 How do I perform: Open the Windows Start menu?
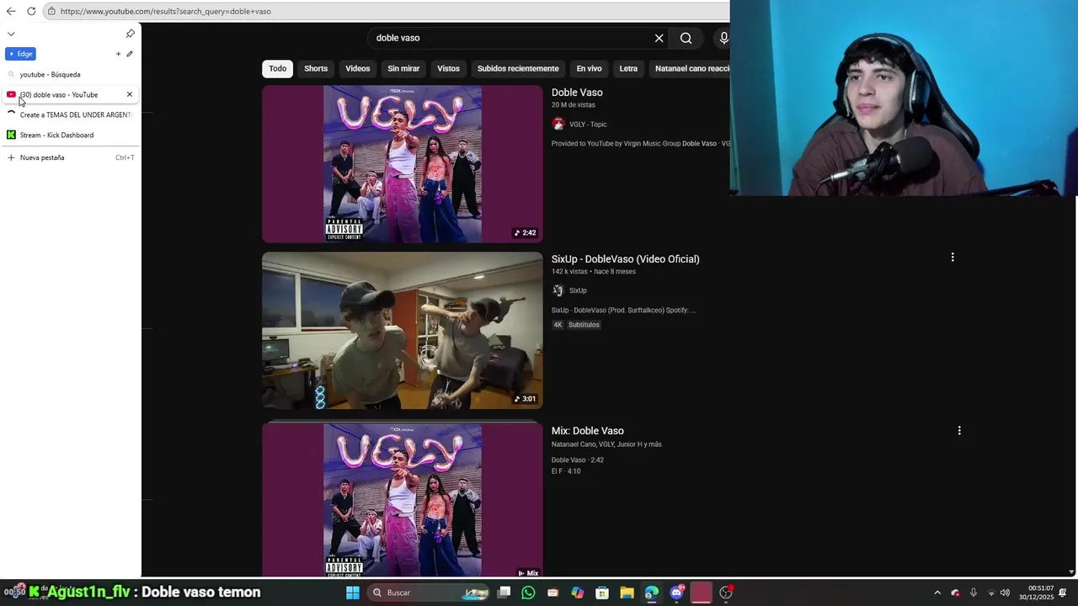point(353,593)
